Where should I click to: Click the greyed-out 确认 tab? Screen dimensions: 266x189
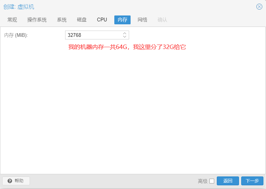[x=162, y=20]
